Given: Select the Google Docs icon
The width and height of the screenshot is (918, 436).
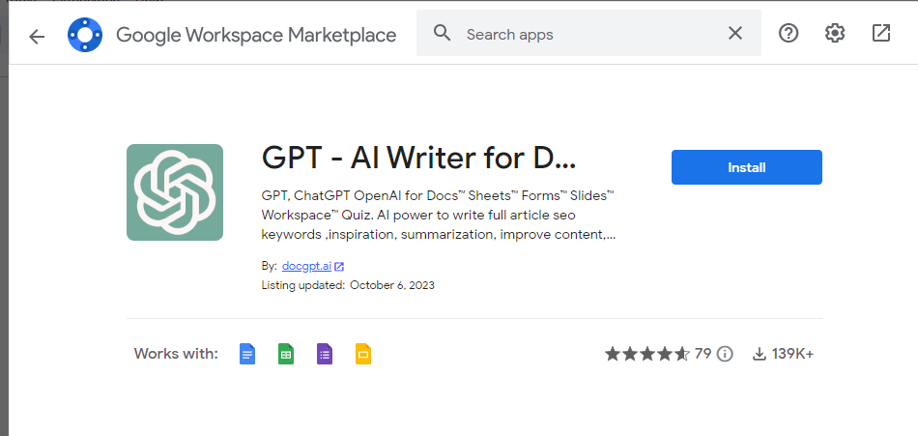Looking at the screenshot, I should [x=247, y=354].
